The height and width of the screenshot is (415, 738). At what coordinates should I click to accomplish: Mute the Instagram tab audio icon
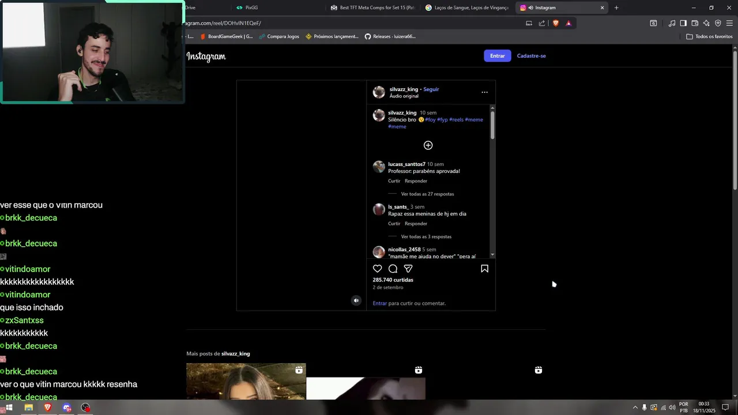[x=530, y=7]
